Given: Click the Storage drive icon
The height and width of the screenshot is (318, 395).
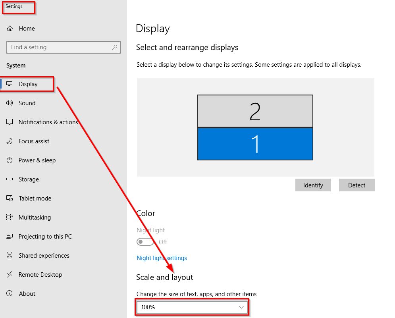Looking at the screenshot, I should coord(9,179).
